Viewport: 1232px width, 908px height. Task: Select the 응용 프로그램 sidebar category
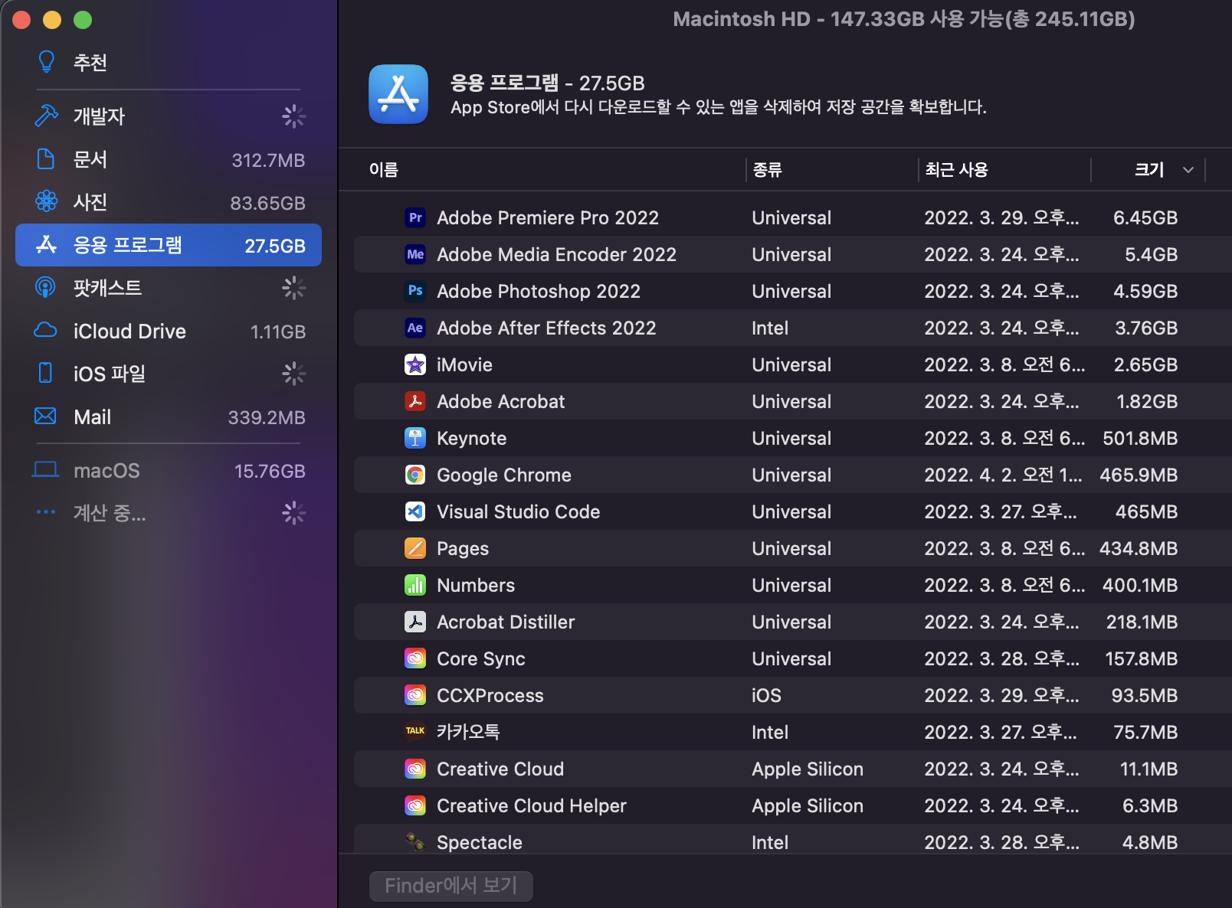(x=169, y=245)
